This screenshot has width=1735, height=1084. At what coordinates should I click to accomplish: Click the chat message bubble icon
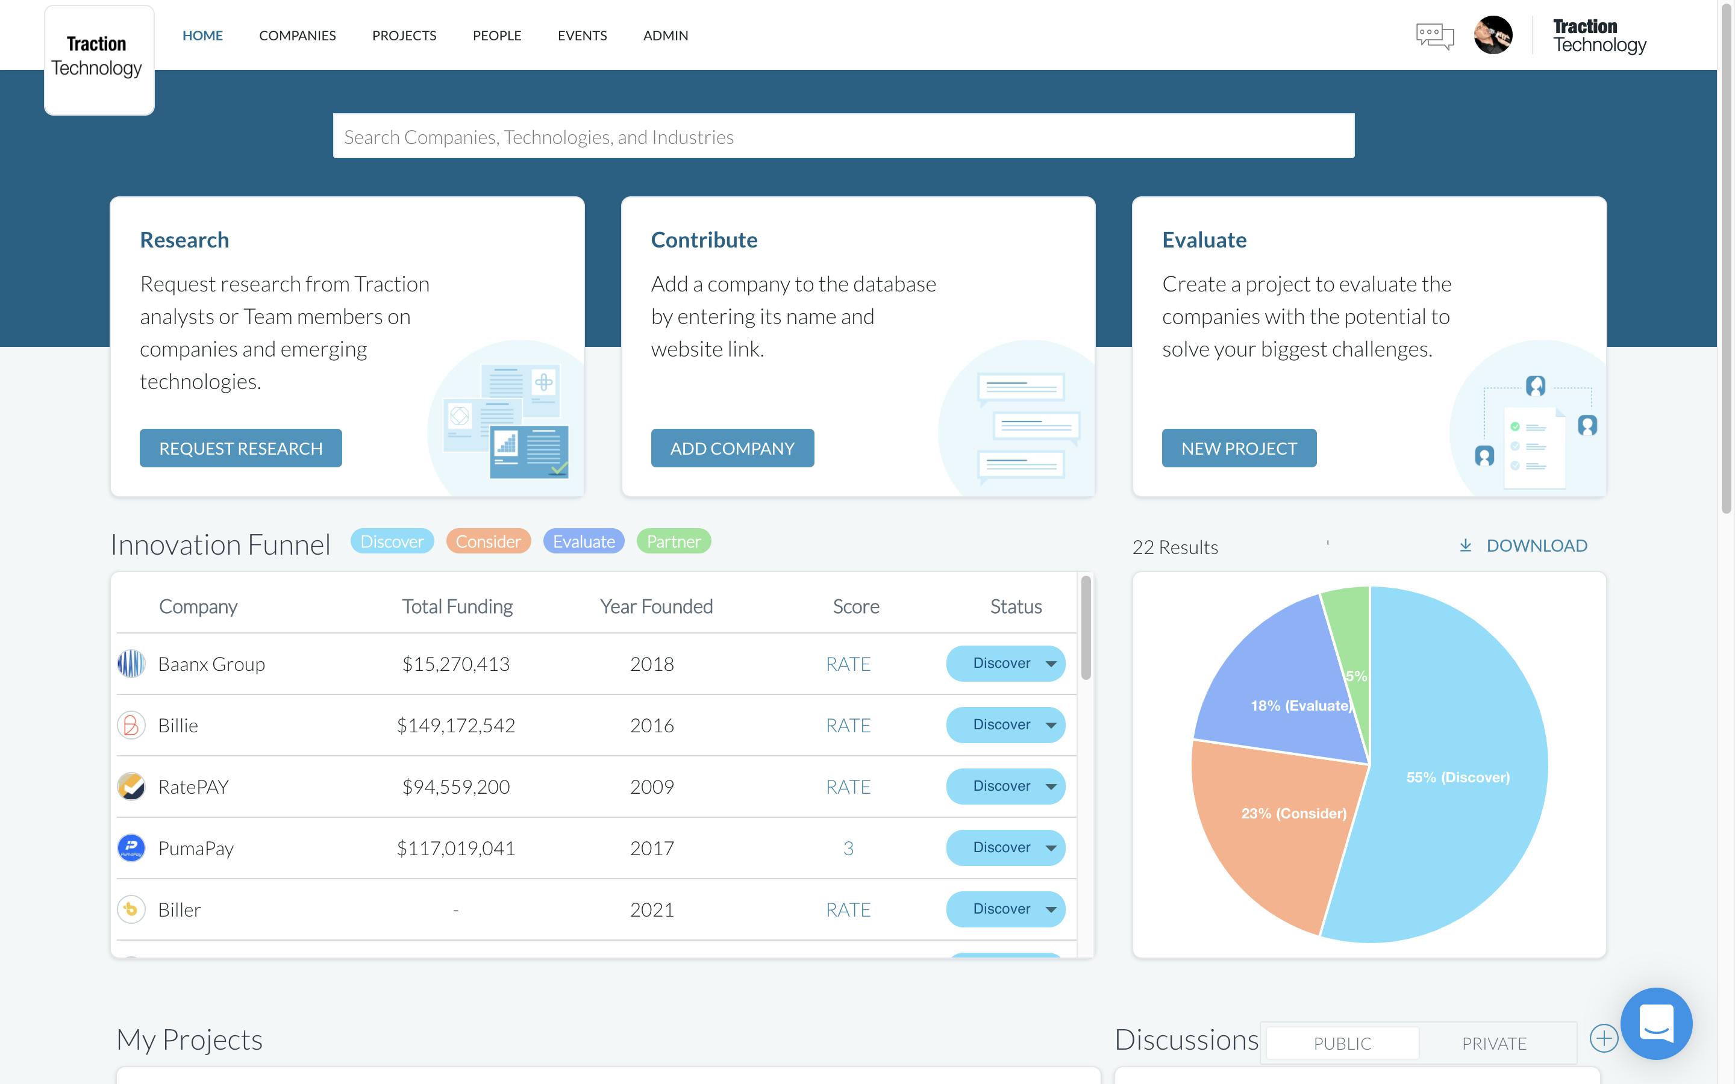coord(1434,35)
